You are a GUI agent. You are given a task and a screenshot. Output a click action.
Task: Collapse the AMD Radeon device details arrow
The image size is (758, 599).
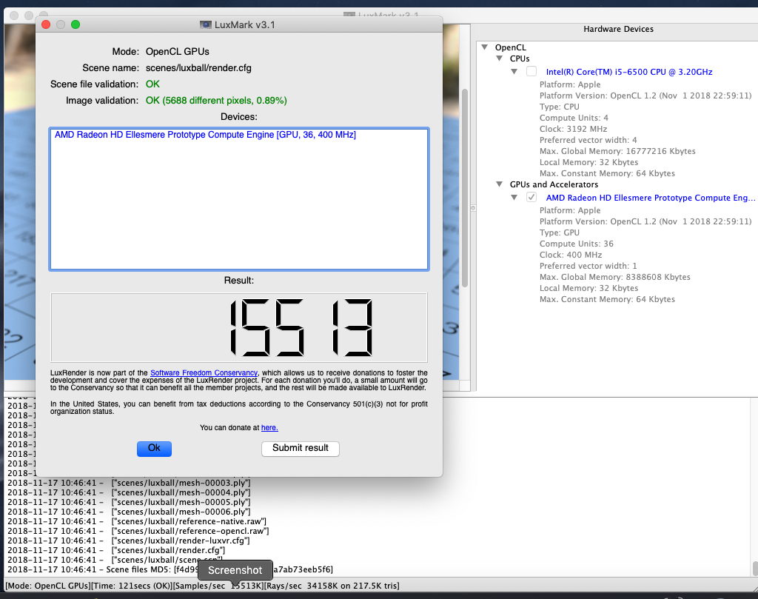(514, 198)
